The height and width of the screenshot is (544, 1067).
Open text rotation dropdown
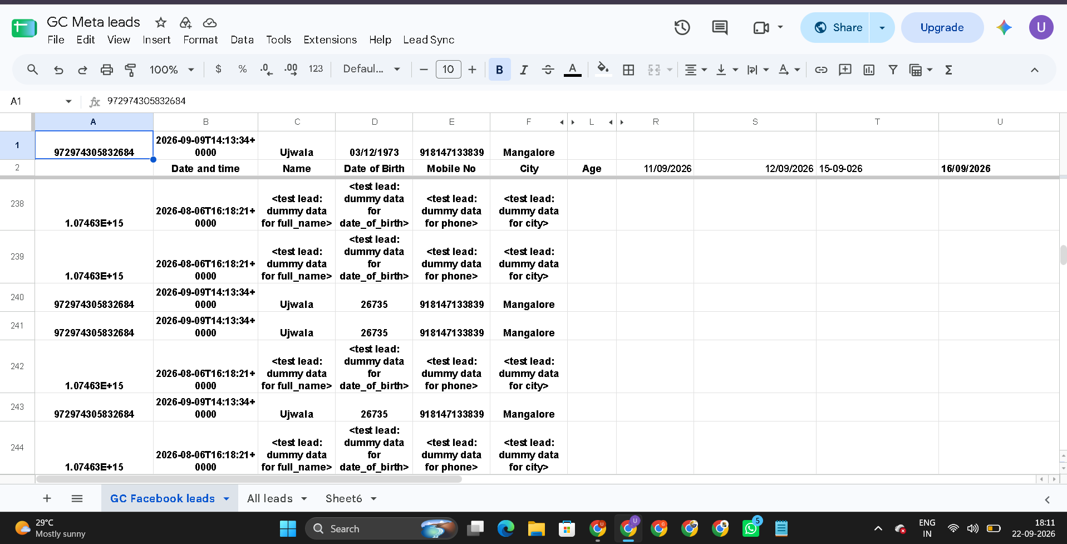coord(789,70)
